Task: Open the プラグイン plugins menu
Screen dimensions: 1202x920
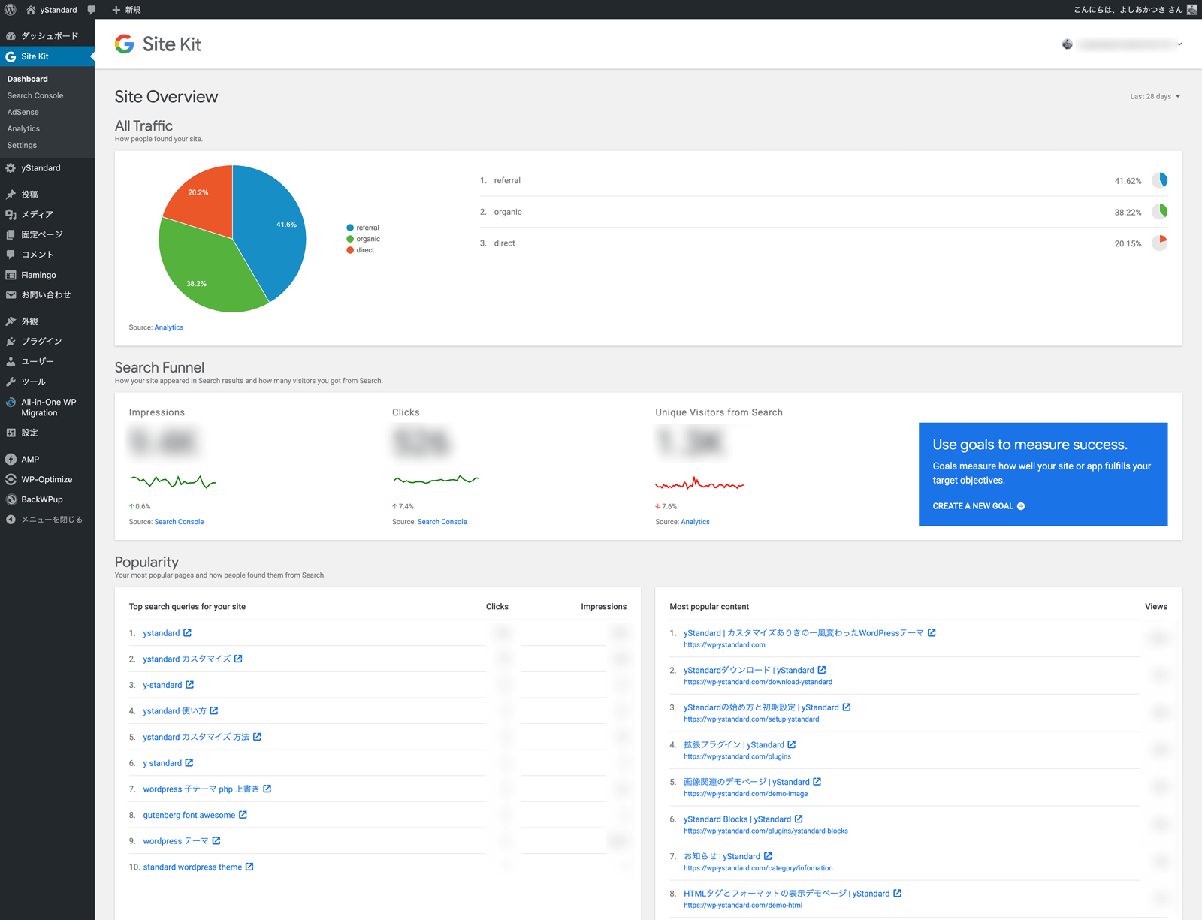Action: click(47, 342)
